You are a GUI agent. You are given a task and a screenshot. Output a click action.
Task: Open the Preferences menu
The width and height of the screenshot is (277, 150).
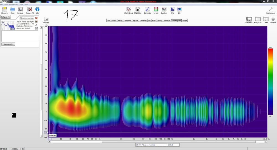coord(13,4)
